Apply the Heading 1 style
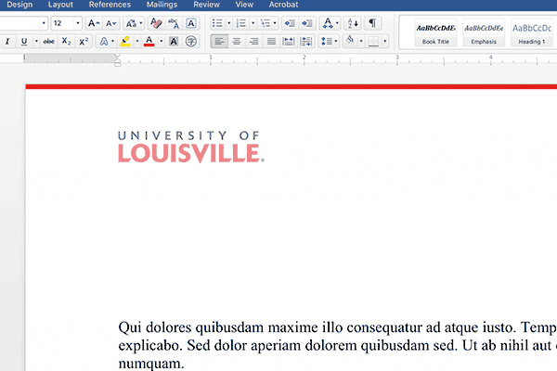 coord(531,32)
